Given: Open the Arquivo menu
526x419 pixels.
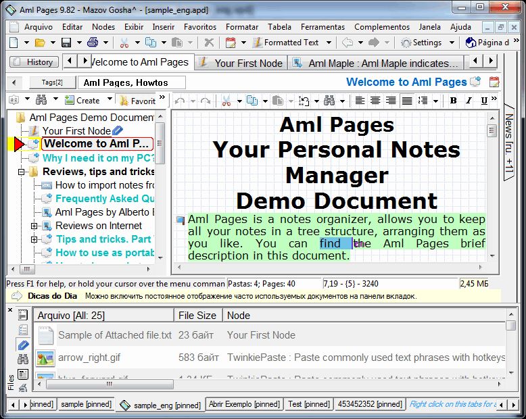Looking at the screenshot, I should (39, 27).
